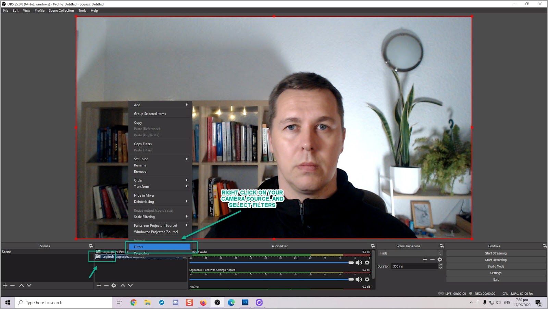The image size is (548, 309).
Task: Switch to OBS Studio in the taskbar
Action: (x=217, y=302)
